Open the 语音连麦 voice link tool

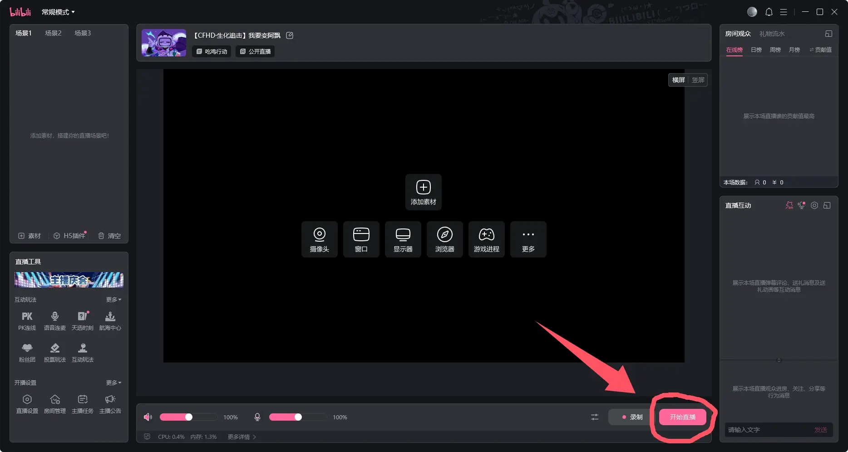(x=54, y=321)
